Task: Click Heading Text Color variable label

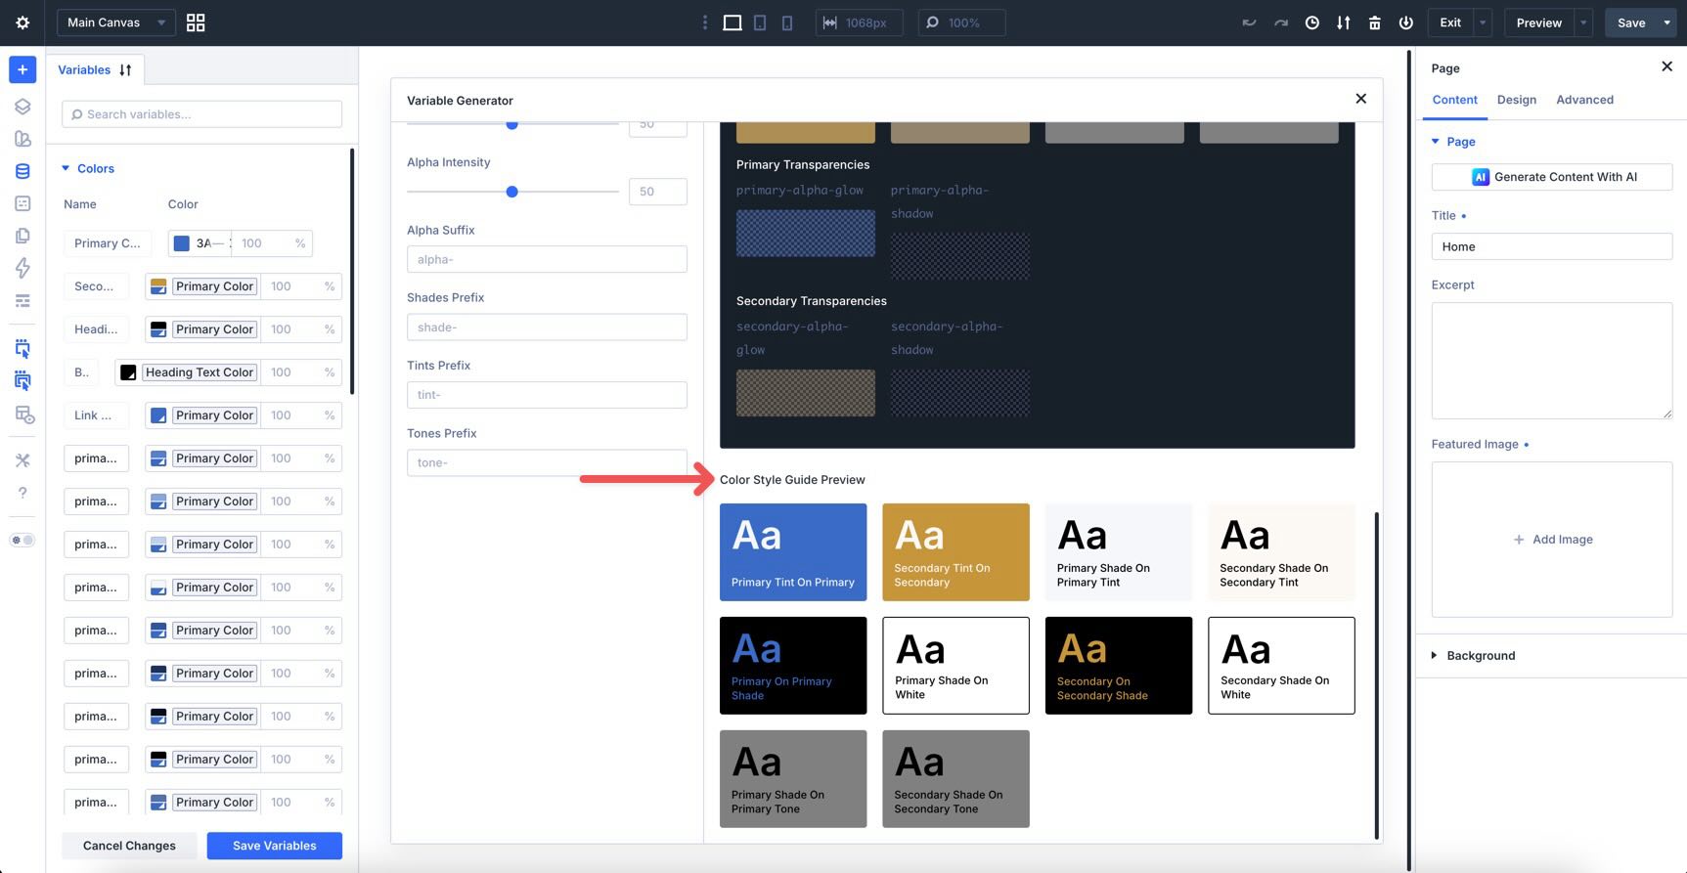Action: coord(200,372)
